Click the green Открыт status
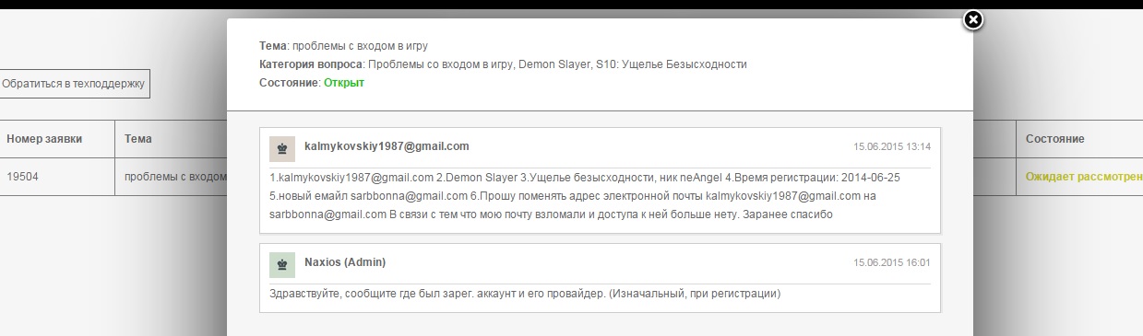This screenshot has height=336, width=1143. 344,83
